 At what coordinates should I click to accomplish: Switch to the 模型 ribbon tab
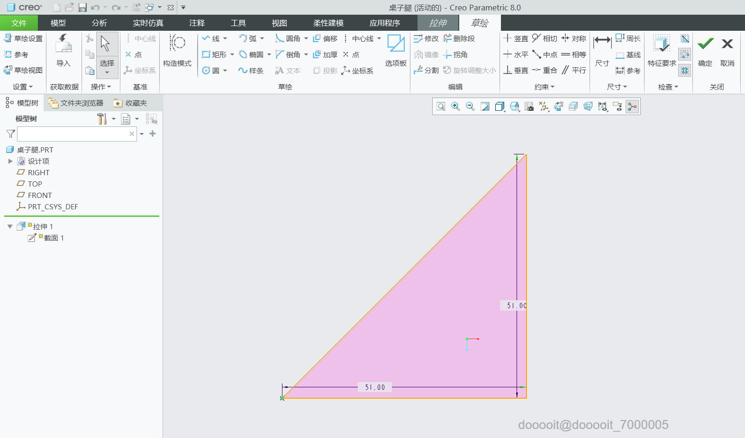pyautogui.click(x=58, y=23)
